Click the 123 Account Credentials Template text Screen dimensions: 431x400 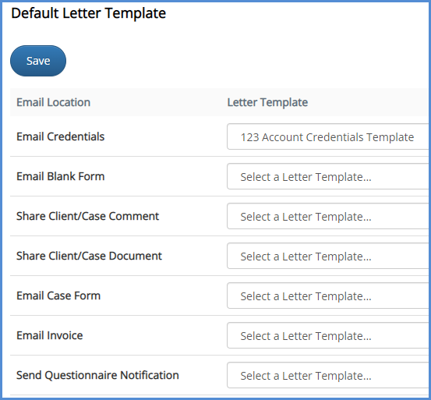(x=327, y=137)
